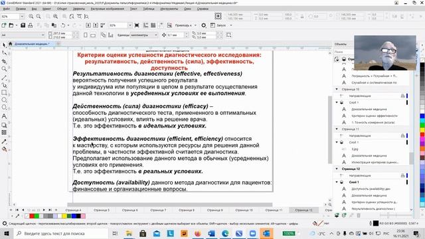Select the Artistic Media tool
The image size is (425, 239).
click(x=4, y=85)
